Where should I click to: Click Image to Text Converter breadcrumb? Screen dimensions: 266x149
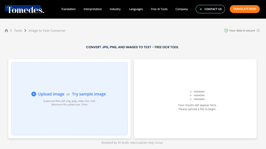click(47, 30)
